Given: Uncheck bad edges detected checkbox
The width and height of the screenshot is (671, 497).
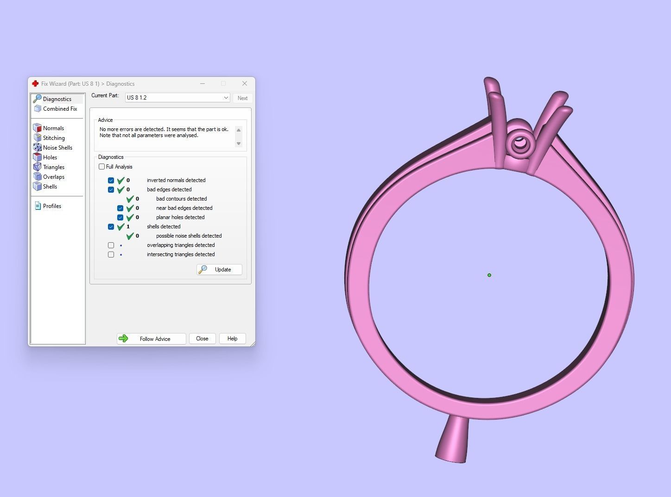Looking at the screenshot, I should pyautogui.click(x=111, y=189).
